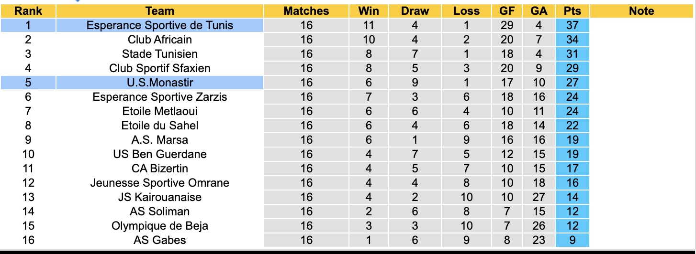
Task: Click the Esperance Sportive de Tunis team link
Action: [x=160, y=25]
